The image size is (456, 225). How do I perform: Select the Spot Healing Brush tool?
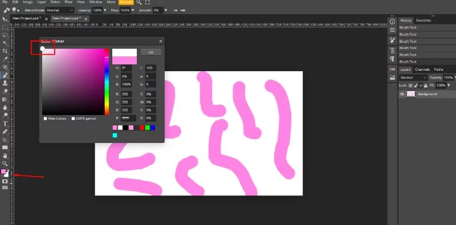(5, 67)
